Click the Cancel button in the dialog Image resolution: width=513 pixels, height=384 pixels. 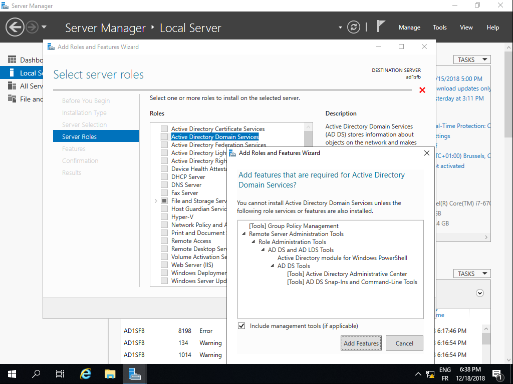(x=404, y=343)
